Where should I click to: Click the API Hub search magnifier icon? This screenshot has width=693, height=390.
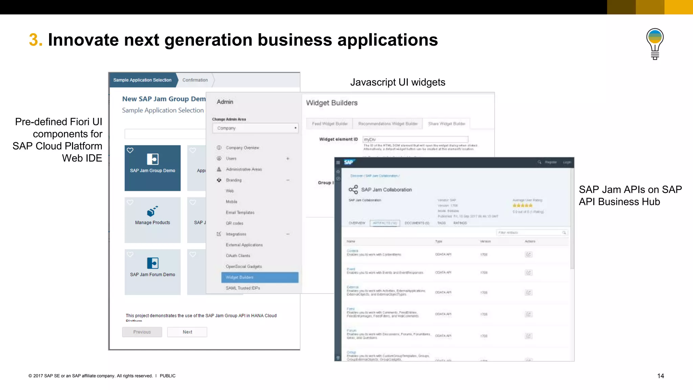539,162
